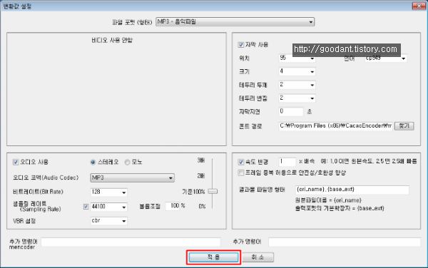Click the 원본파일이름 = {ori_name} hint text

click(x=328, y=200)
